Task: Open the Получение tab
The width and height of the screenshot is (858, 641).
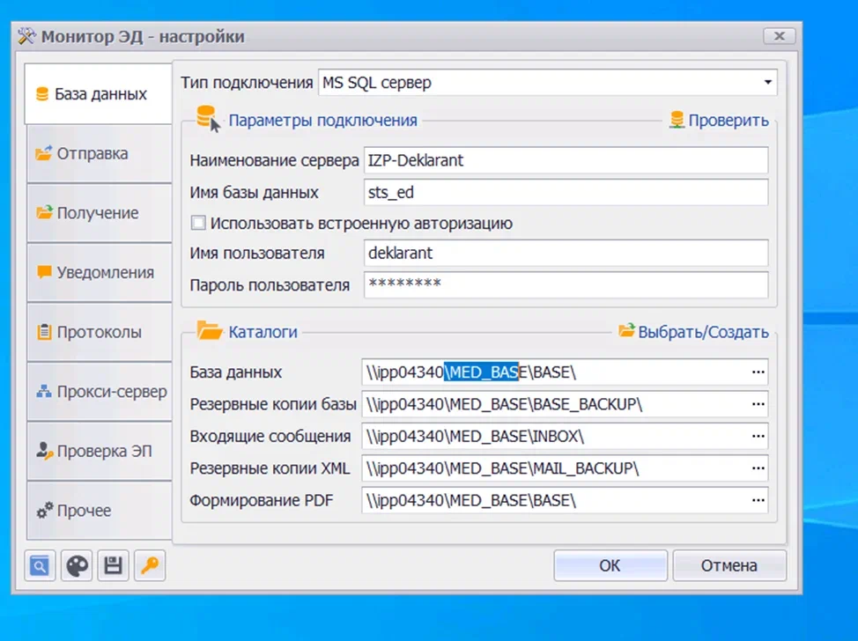Action: tap(99, 213)
